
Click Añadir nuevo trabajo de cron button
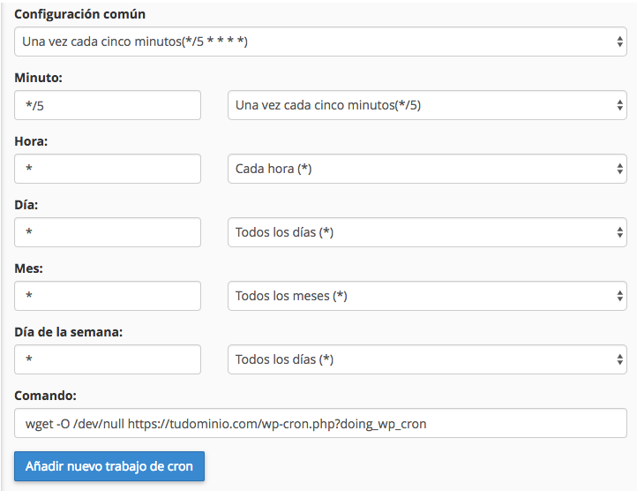[109, 466]
